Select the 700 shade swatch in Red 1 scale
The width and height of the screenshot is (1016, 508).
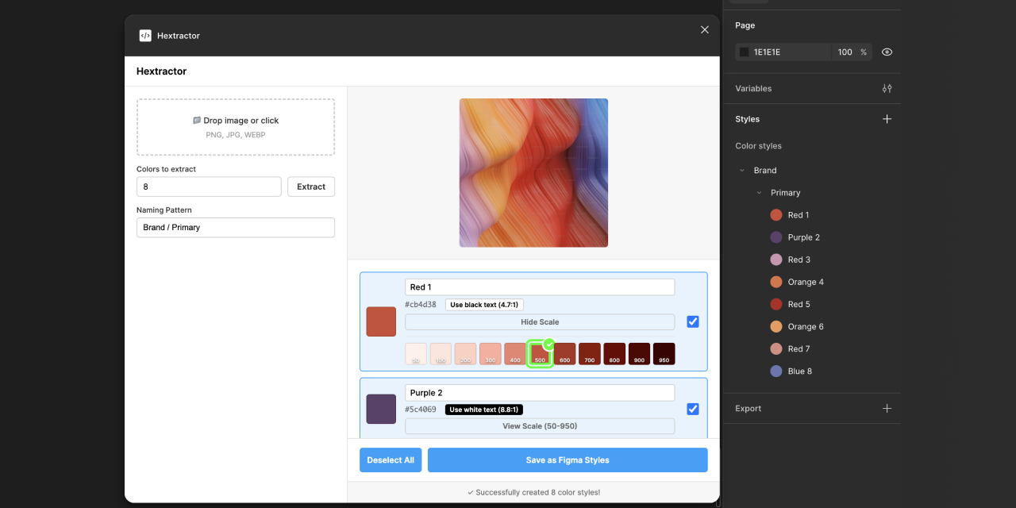[589, 353]
